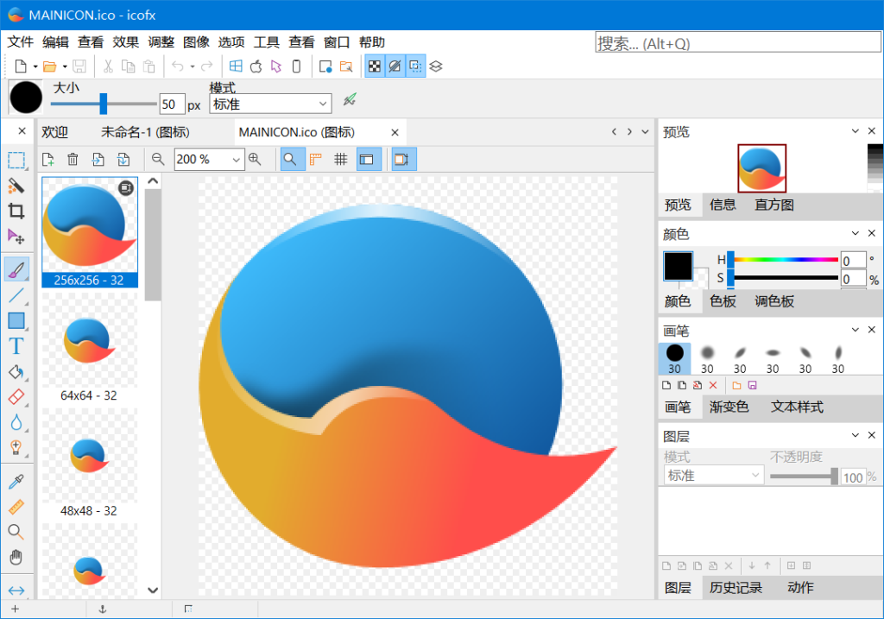
Task: Click the zoom in magnifier button
Action: click(255, 159)
